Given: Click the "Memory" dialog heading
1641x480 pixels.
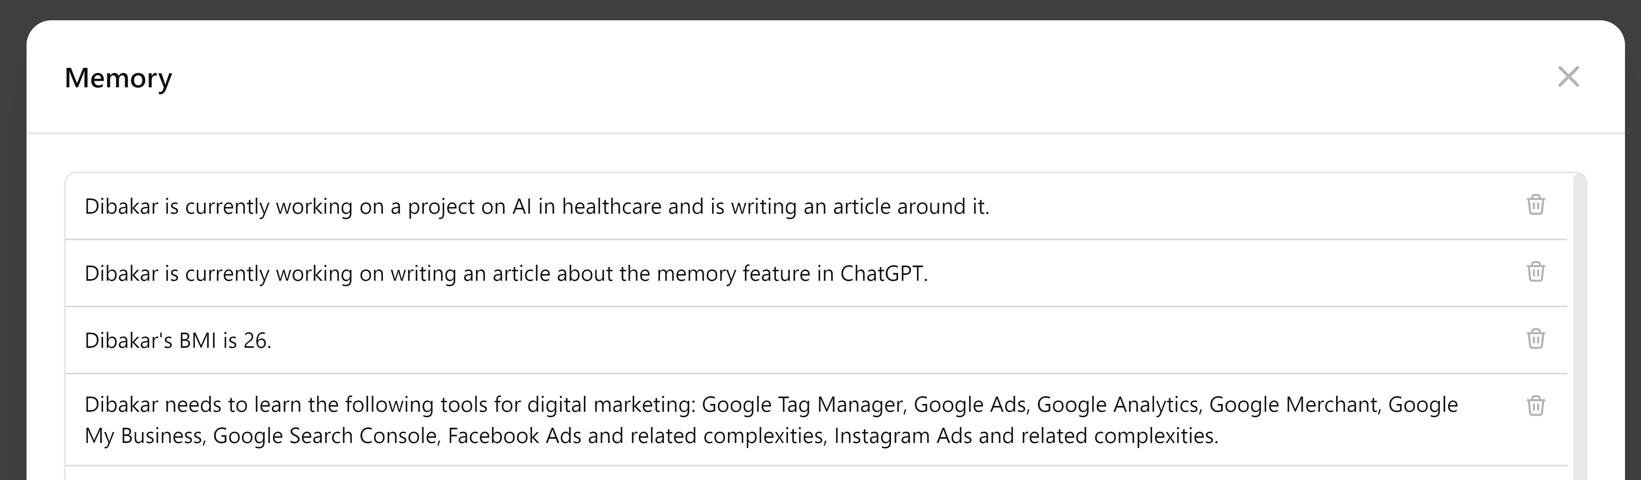Looking at the screenshot, I should pyautogui.click(x=119, y=78).
